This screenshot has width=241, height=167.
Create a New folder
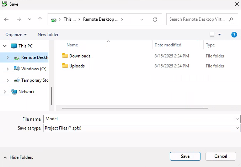[48, 35]
